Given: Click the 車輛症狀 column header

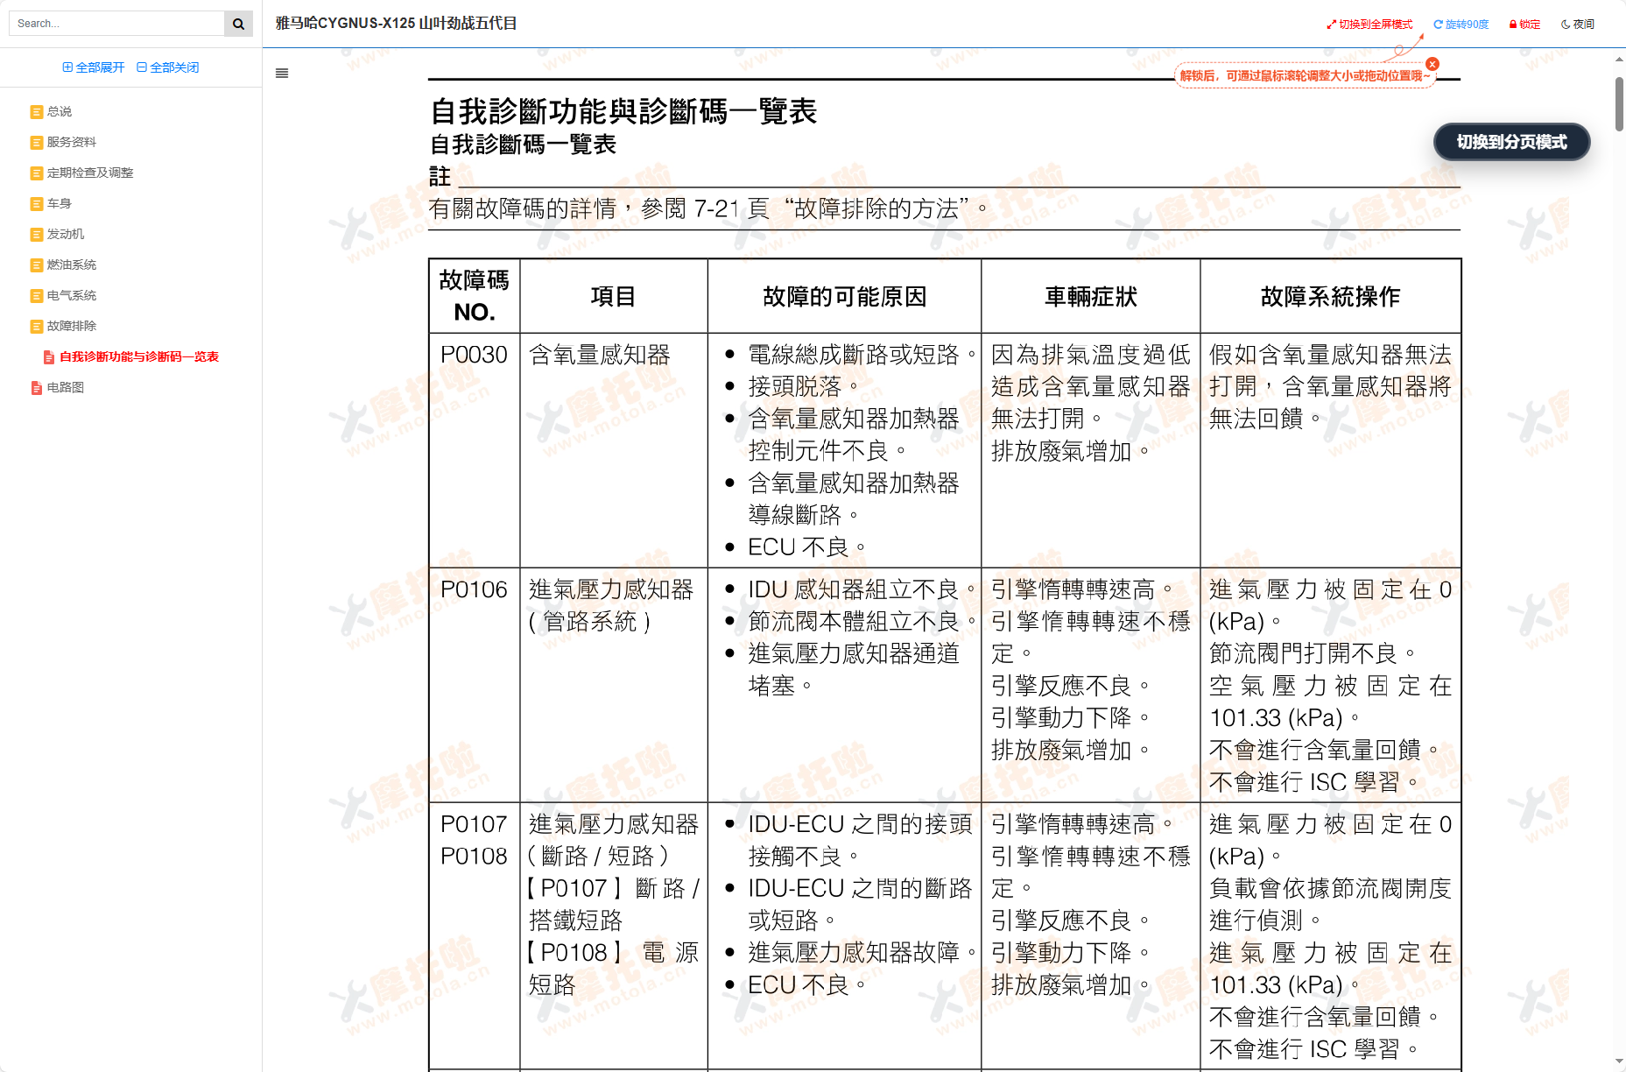Looking at the screenshot, I should coord(1090,297).
